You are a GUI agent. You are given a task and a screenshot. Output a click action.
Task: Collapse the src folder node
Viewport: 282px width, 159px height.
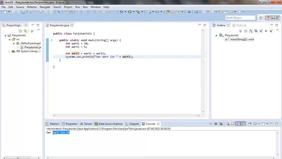click(x=10, y=39)
